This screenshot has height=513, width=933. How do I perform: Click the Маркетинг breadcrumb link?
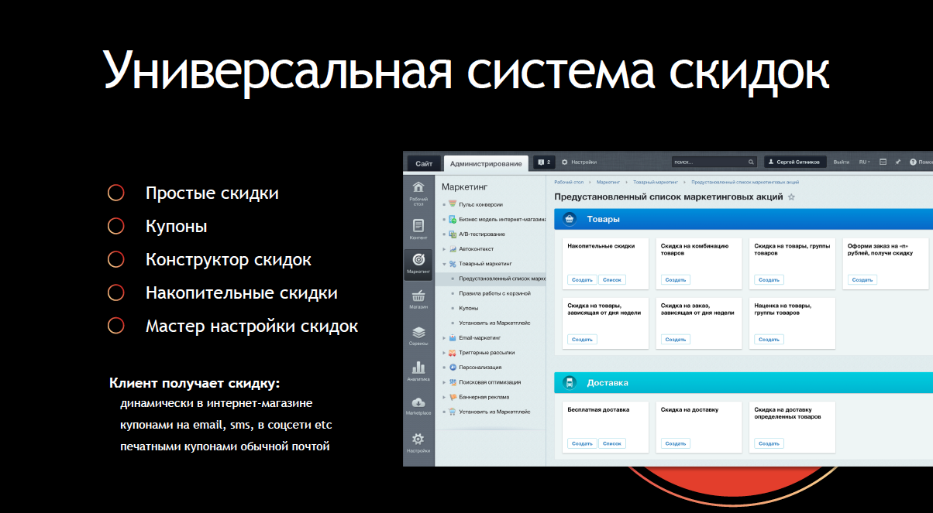(608, 182)
